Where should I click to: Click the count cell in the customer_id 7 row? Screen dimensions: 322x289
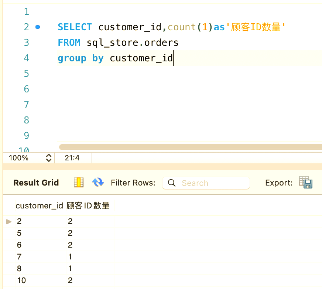[90, 256]
